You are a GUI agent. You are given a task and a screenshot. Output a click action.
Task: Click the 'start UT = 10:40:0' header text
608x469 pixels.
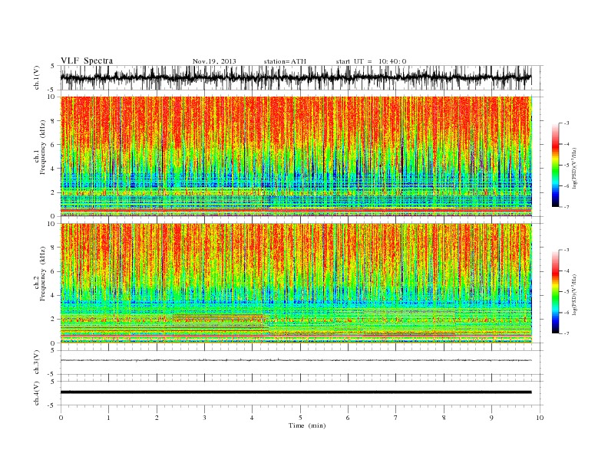[371, 61]
